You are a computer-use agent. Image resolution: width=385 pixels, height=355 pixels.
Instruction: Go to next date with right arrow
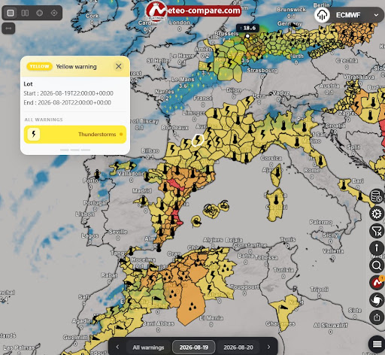(268, 347)
